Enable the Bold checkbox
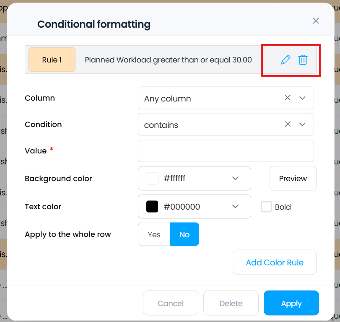Screen dimensions: 340x322 coord(267,207)
